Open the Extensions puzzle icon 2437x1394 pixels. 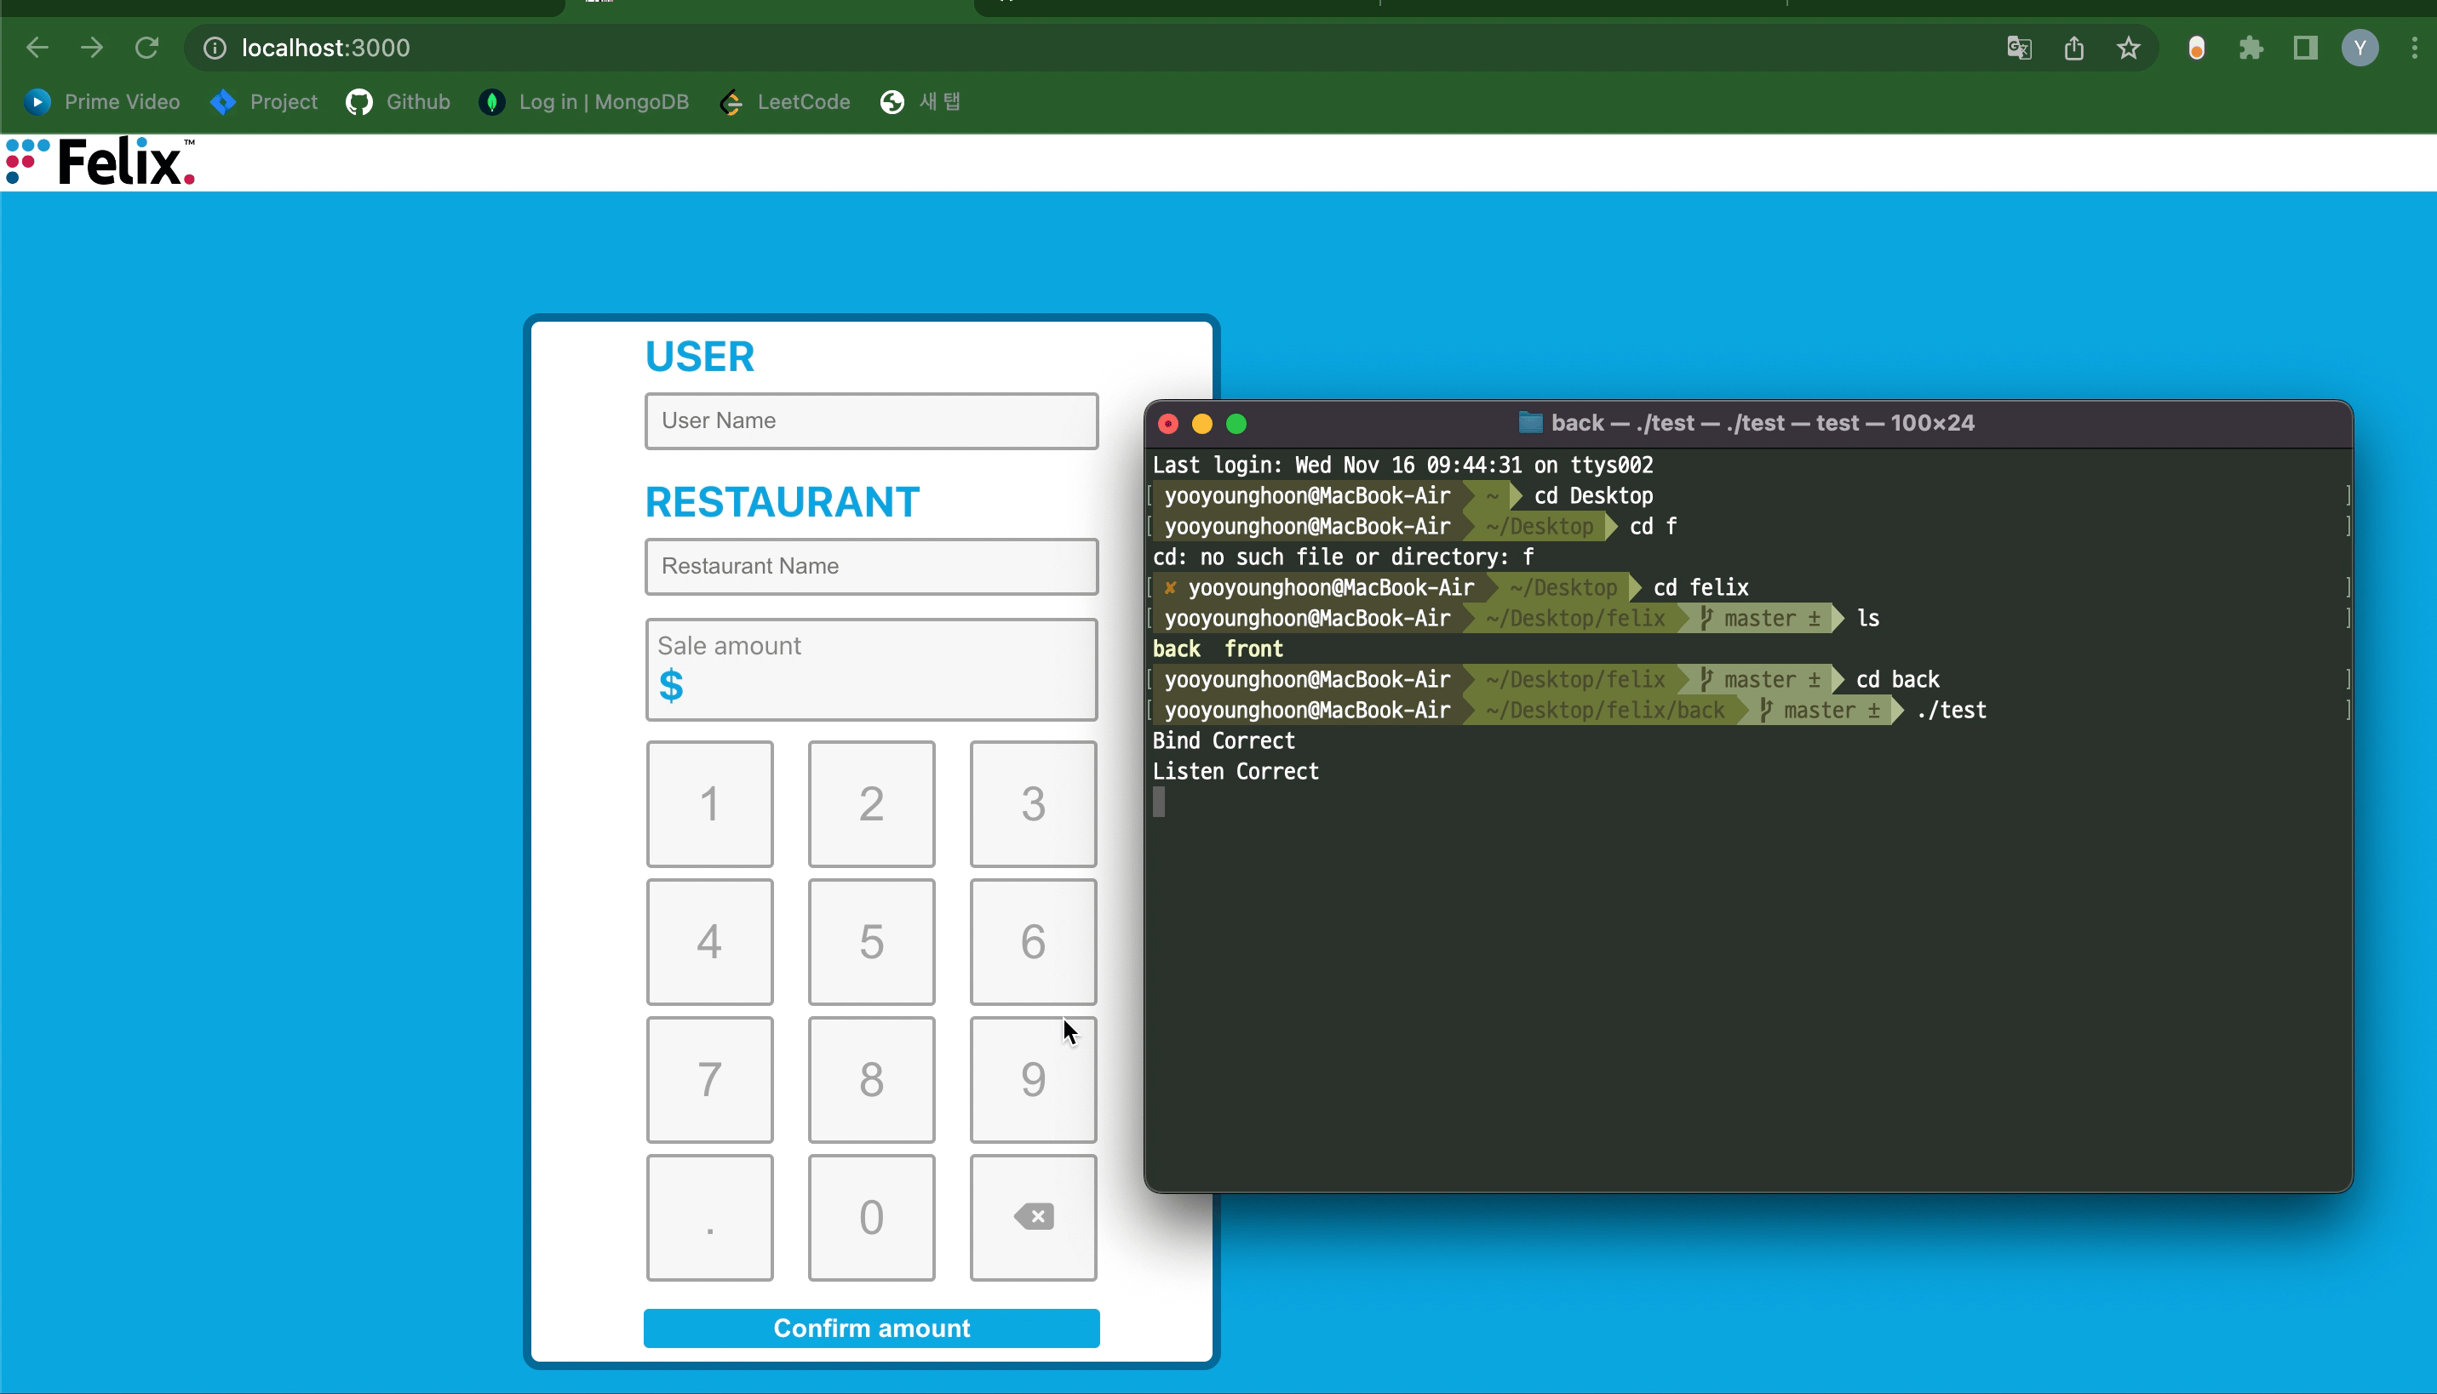tap(2251, 48)
